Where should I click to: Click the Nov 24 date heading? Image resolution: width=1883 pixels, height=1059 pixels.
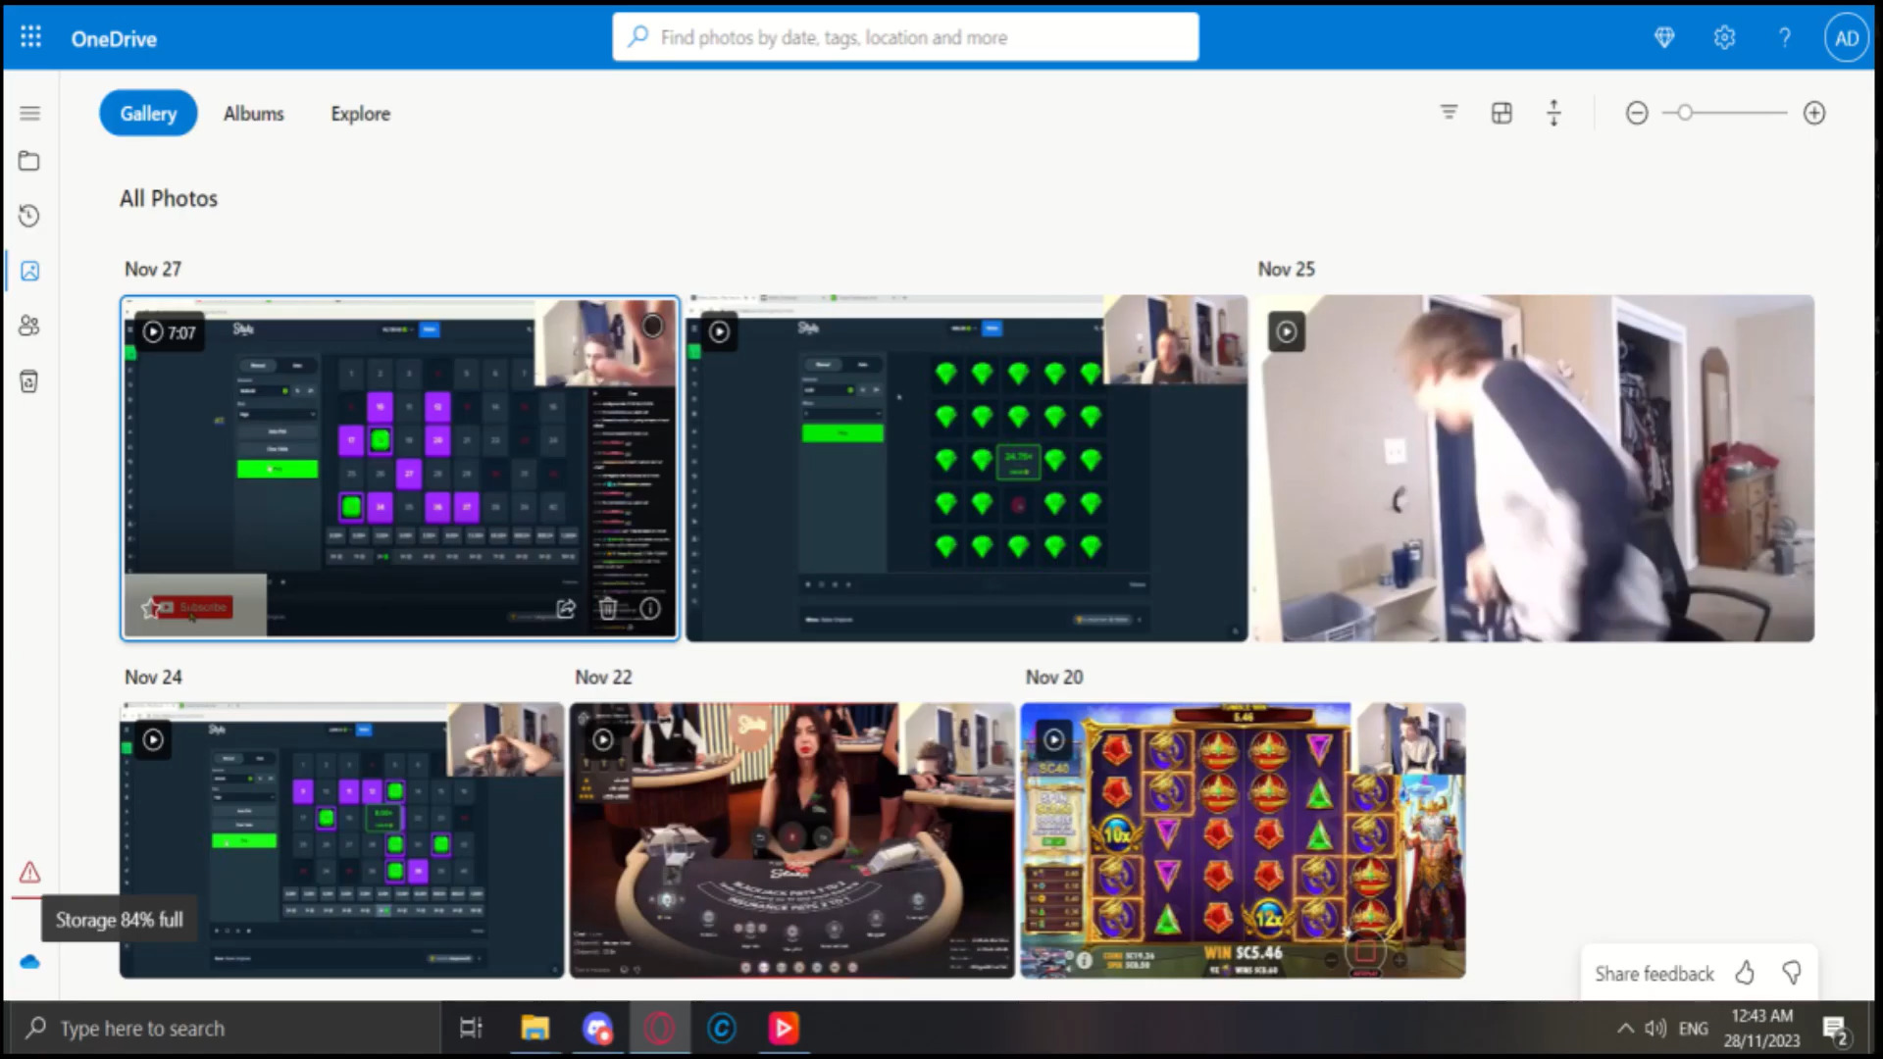153,677
